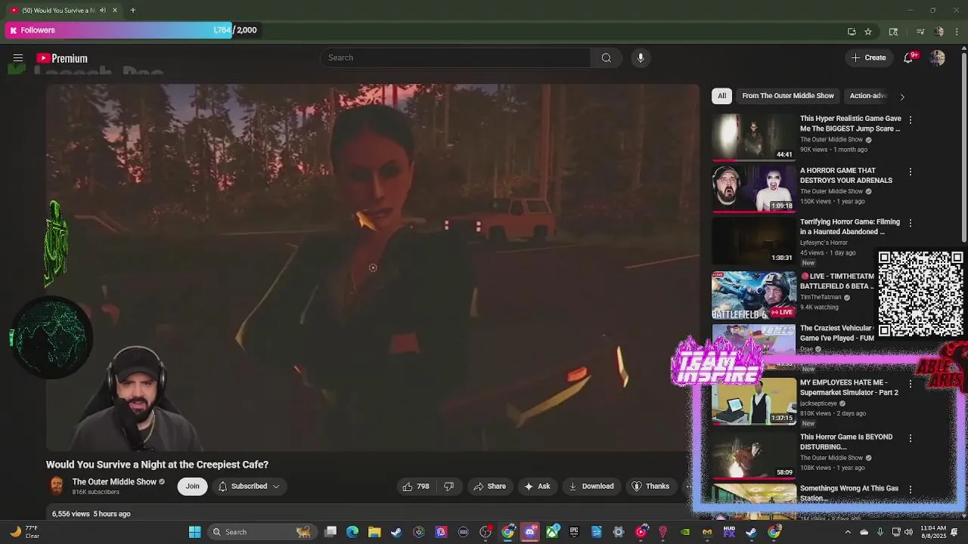Open Terrifying Horror Game title link

coord(850,227)
